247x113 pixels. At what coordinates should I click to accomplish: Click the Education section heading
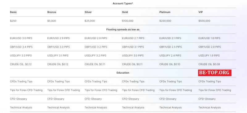(x=123, y=73)
